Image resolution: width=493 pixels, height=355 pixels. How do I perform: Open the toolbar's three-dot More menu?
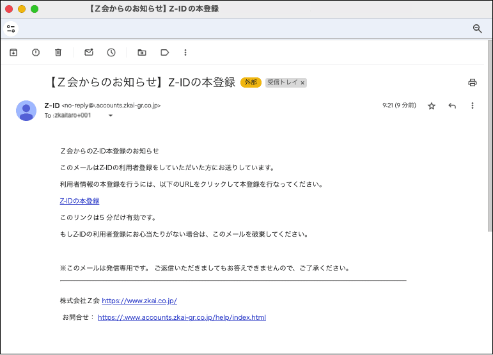tap(185, 52)
